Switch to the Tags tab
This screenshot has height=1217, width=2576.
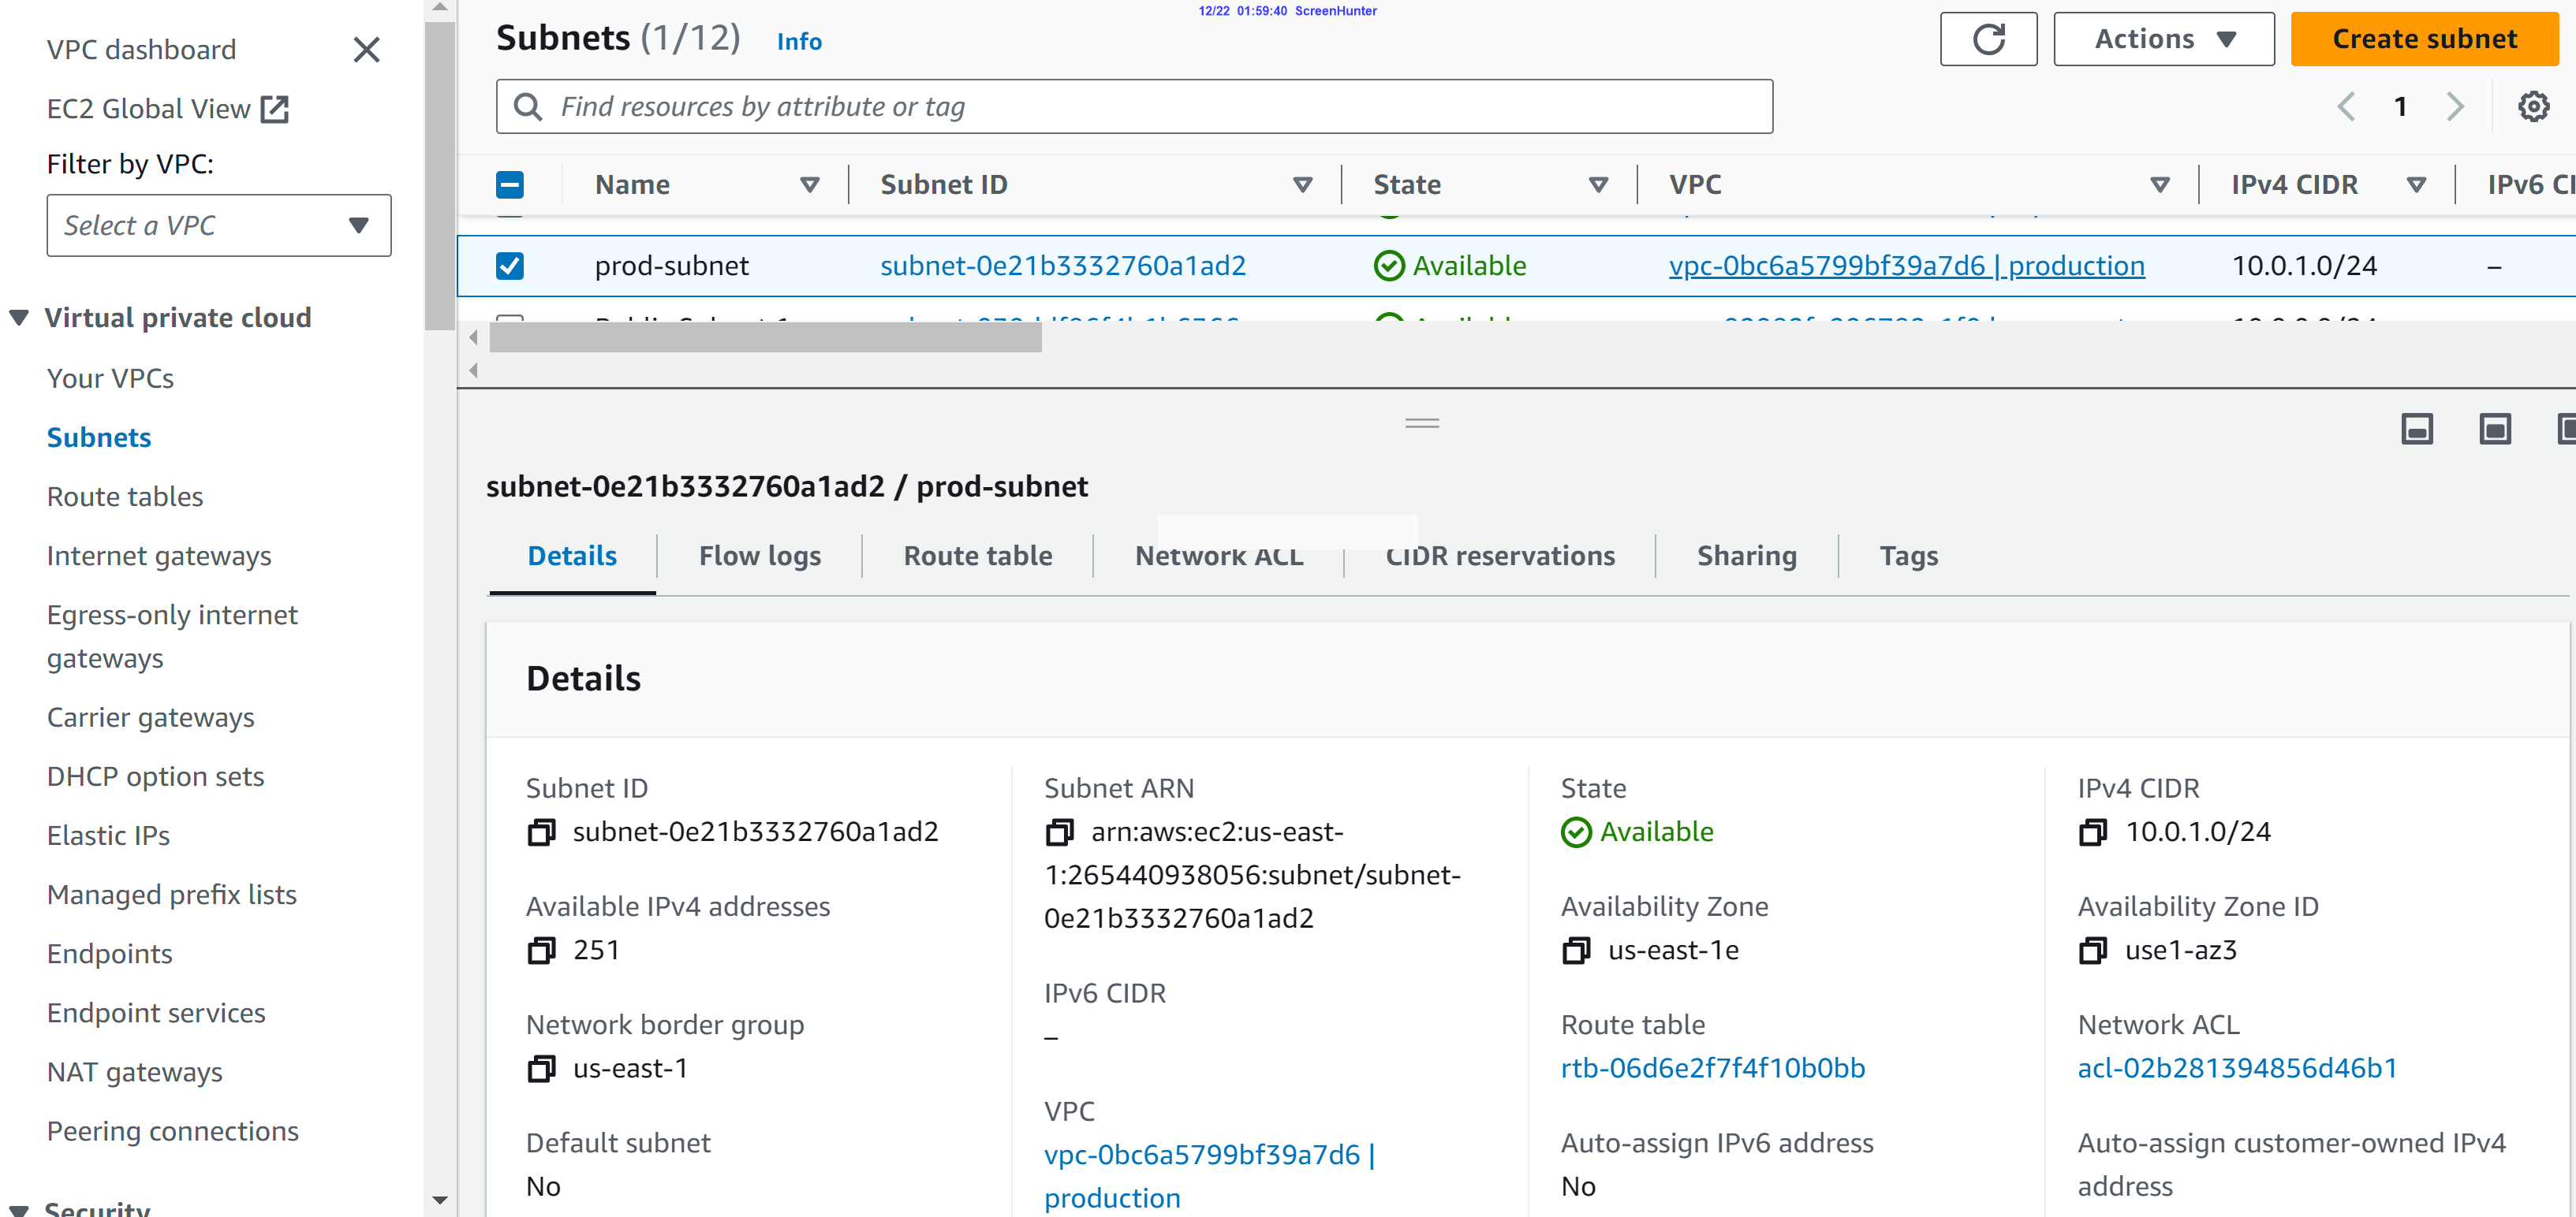pyautogui.click(x=1908, y=556)
